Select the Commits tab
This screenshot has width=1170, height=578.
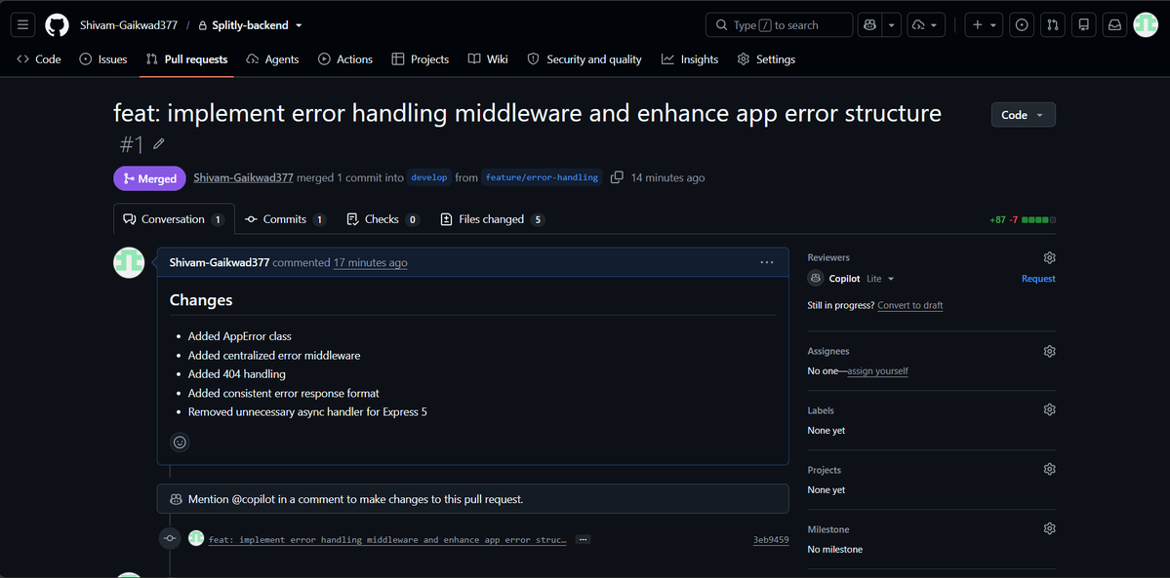pyautogui.click(x=286, y=219)
